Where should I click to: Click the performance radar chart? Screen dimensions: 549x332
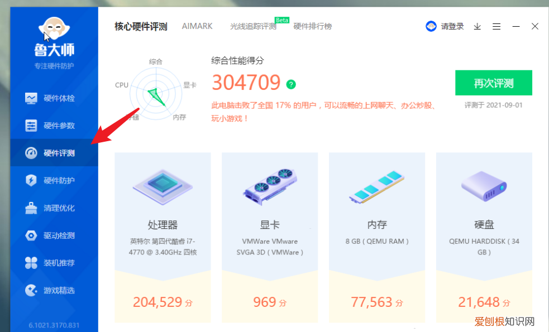coord(155,92)
